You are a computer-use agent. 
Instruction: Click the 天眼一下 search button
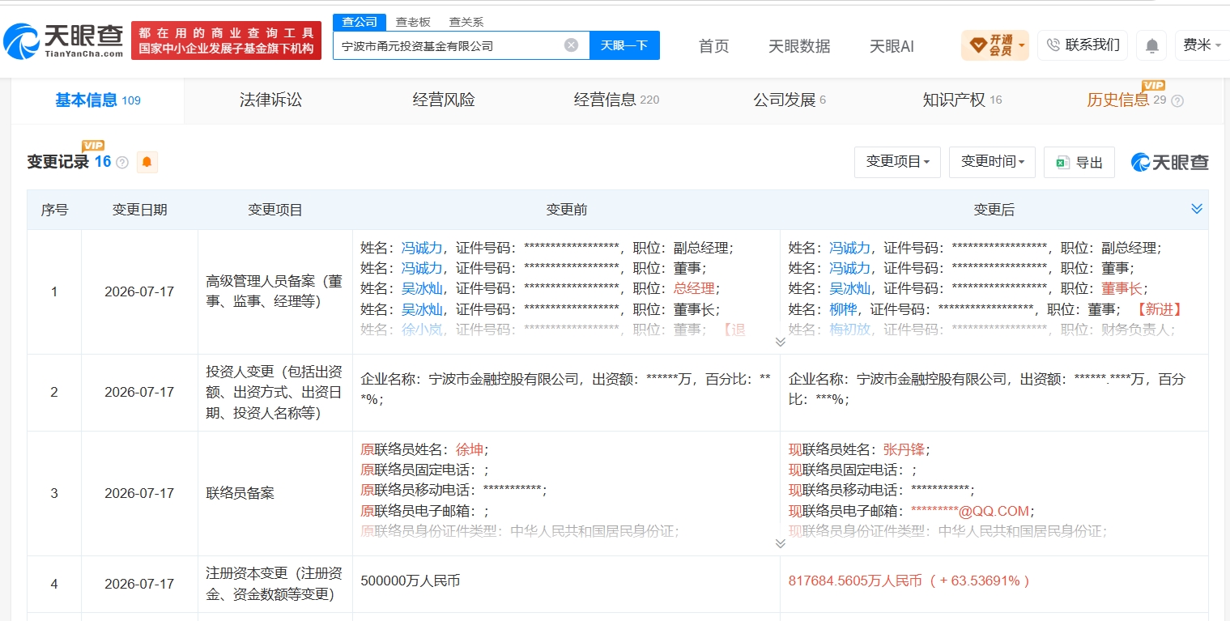pyautogui.click(x=624, y=45)
